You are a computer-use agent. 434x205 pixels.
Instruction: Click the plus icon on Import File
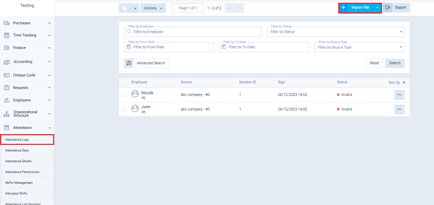[x=343, y=8]
